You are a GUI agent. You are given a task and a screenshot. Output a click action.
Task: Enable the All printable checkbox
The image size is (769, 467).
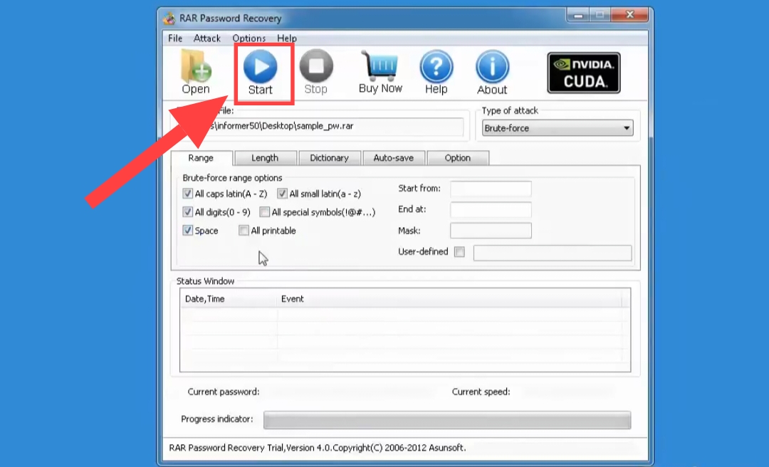[x=244, y=230]
